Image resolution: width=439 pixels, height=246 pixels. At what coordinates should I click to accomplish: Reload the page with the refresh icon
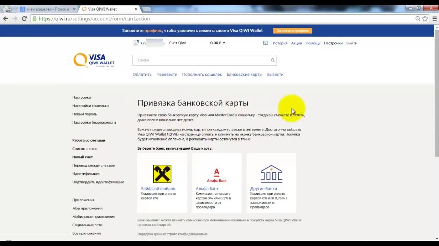pos(24,19)
